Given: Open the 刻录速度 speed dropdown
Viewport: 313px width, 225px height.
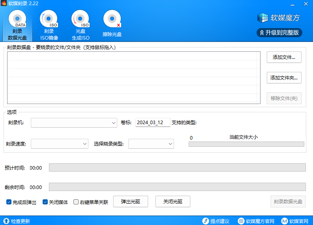Looking at the screenshot, I should 59,144.
